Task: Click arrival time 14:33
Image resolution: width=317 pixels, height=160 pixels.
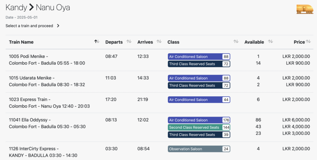Action: point(143,78)
